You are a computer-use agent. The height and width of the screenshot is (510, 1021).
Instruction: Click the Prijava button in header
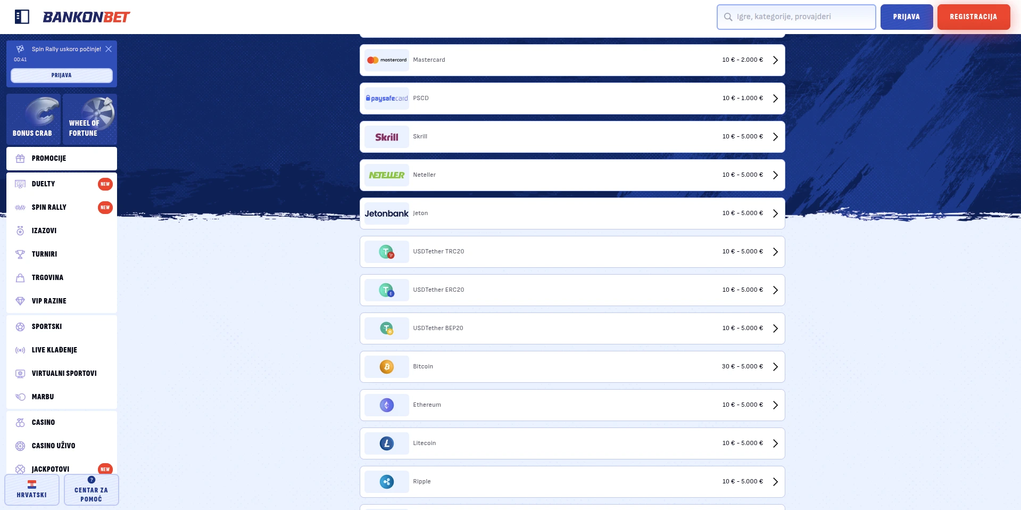coord(906,17)
